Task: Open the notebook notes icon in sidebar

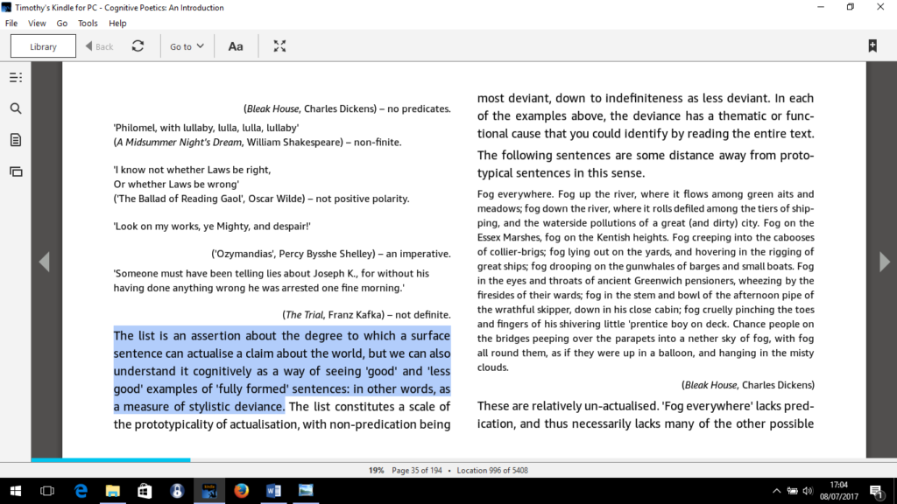Action: (15, 140)
